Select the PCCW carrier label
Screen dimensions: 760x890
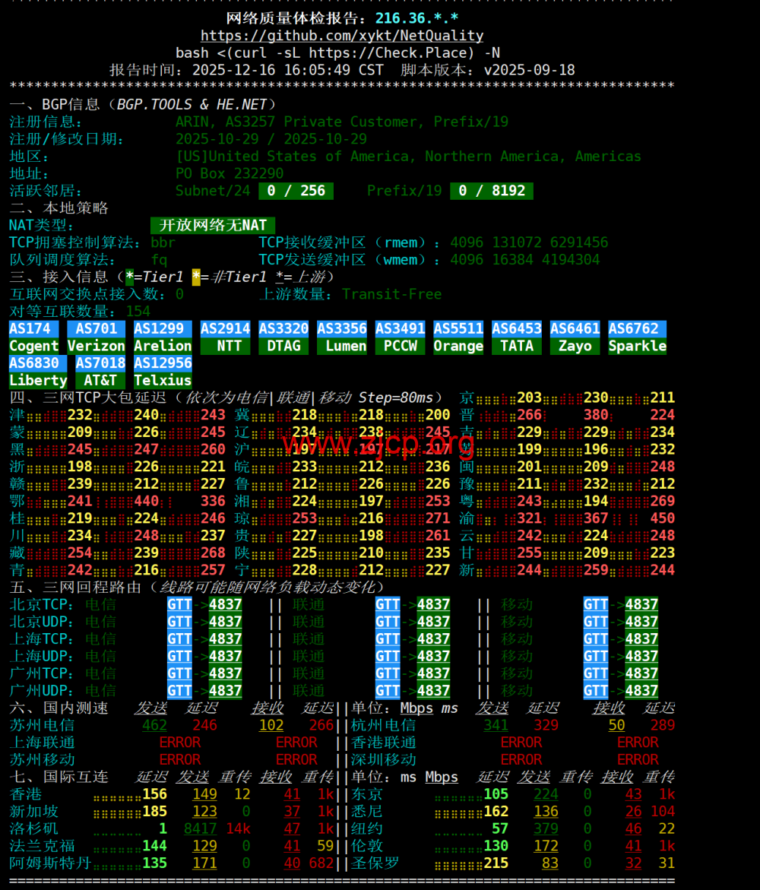coord(400,346)
